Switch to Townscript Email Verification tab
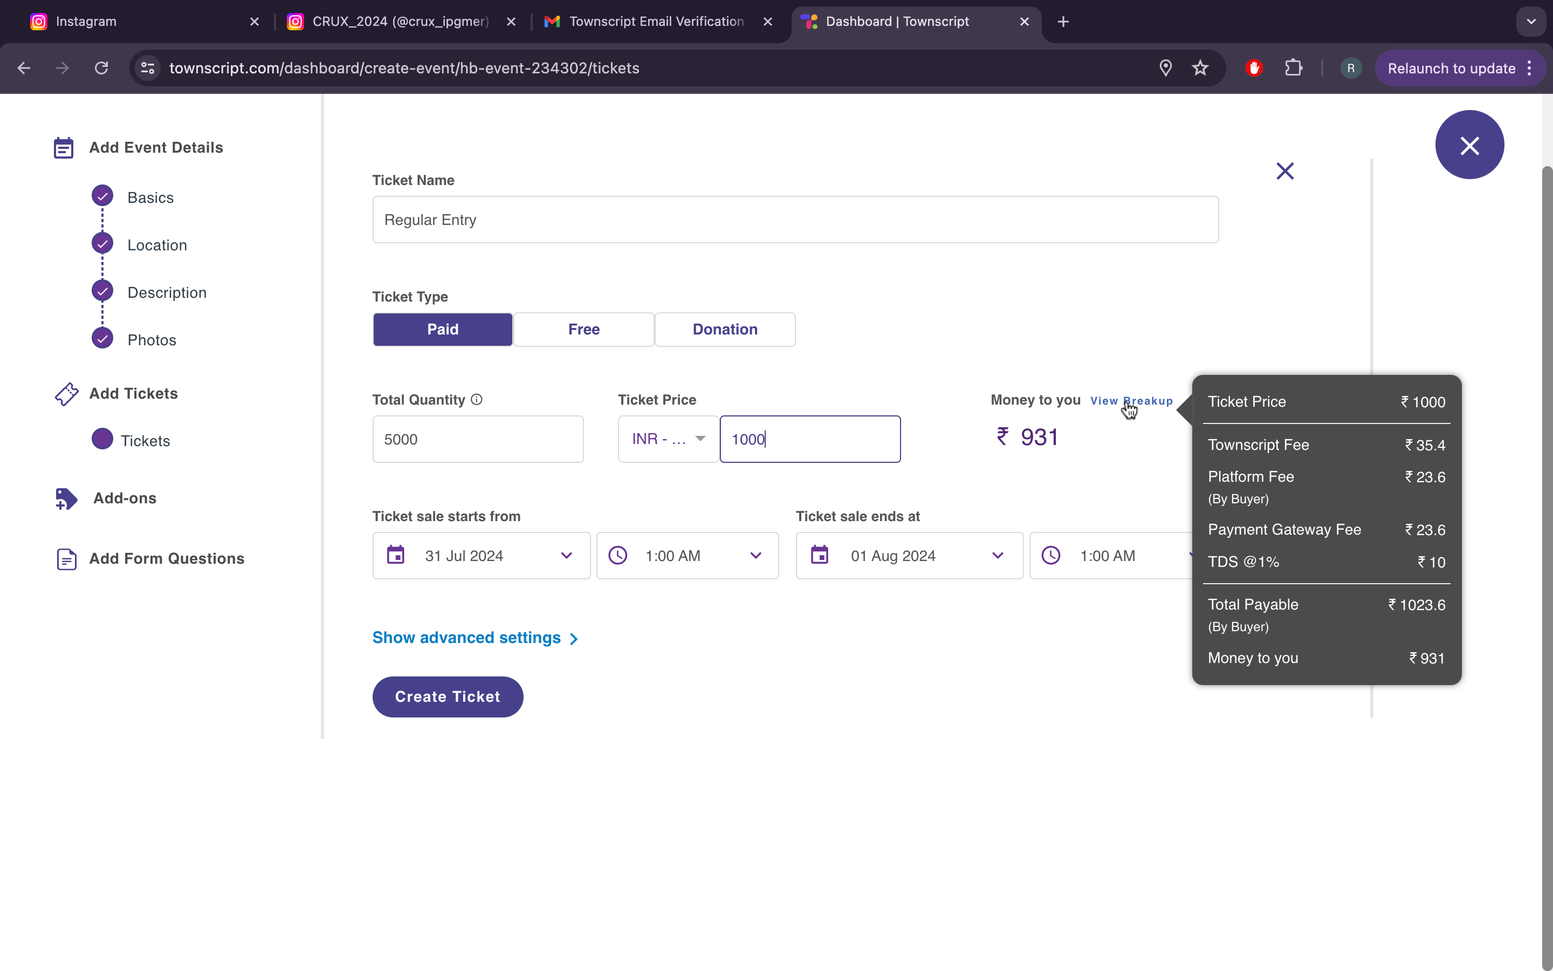The height and width of the screenshot is (971, 1553). [656, 21]
